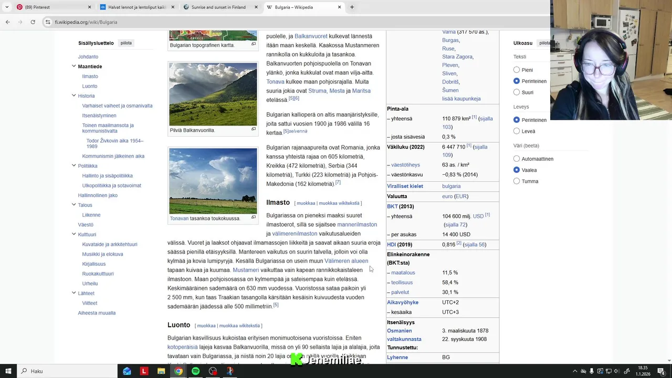Hide the Sisällysluettelo with the piilota button

pyautogui.click(x=126, y=43)
